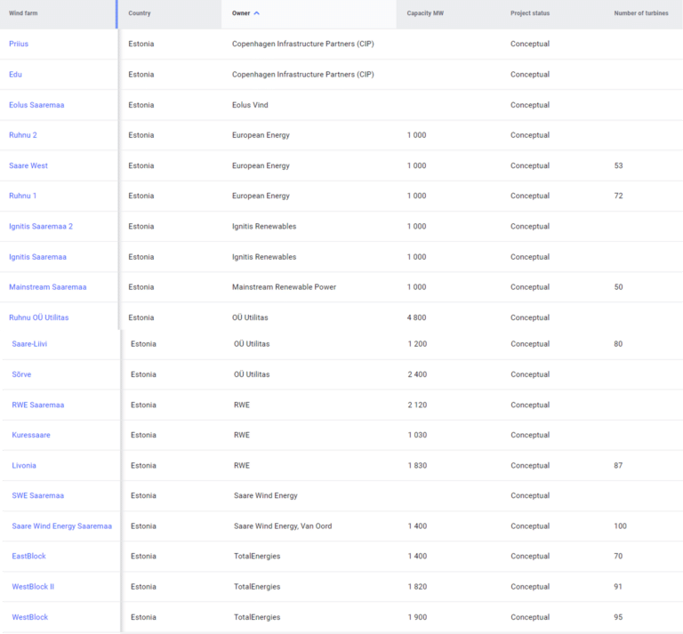Screen dimensions: 683x634
Task: Select the Mainstream Renewable Power owner cell
Action: [284, 287]
